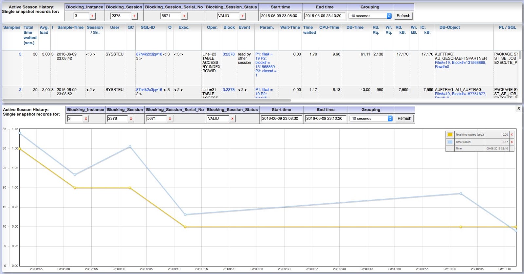
Task: Click the table's vertical scrollbar
Action: pyautogui.click(x=520, y=55)
